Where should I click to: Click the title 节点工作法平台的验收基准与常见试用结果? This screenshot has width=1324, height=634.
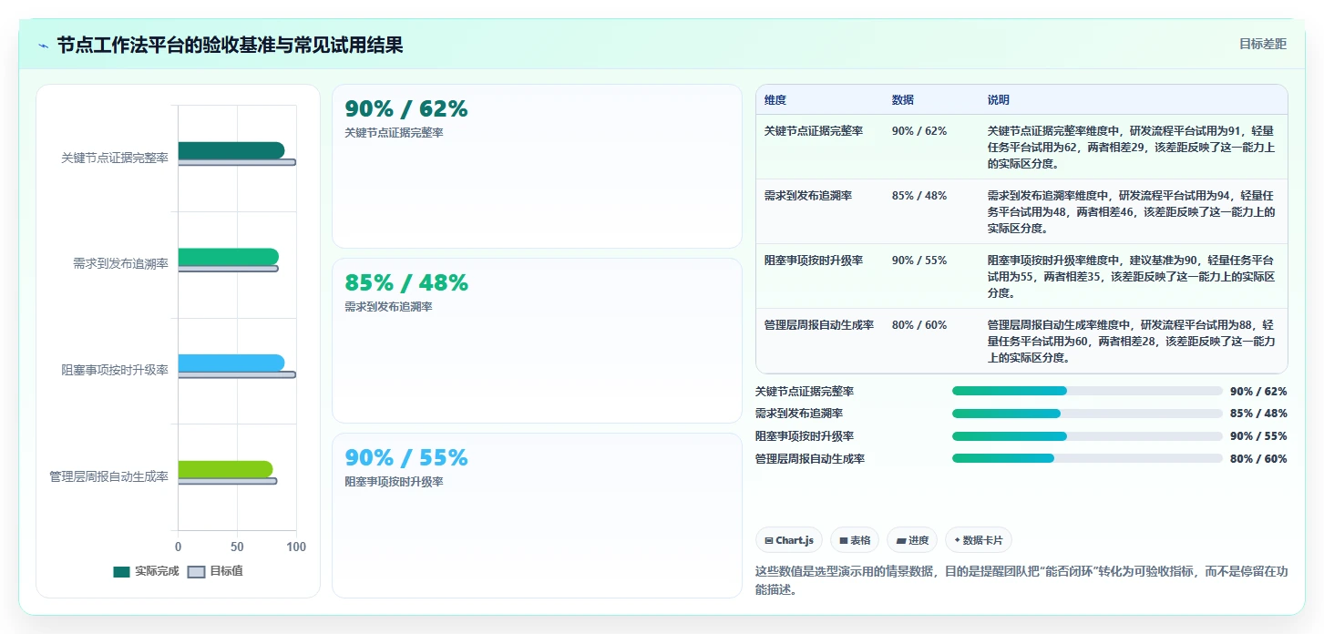(230, 46)
